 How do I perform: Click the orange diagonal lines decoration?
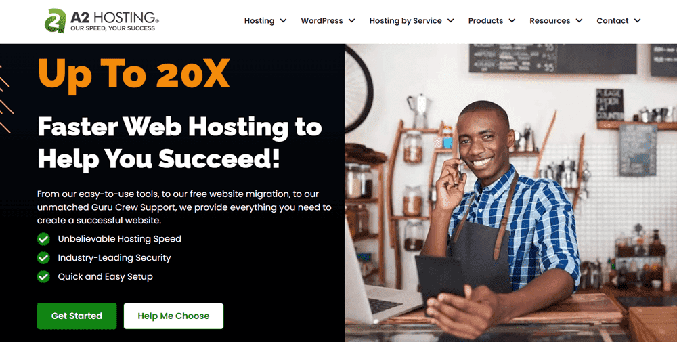pos(5,100)
